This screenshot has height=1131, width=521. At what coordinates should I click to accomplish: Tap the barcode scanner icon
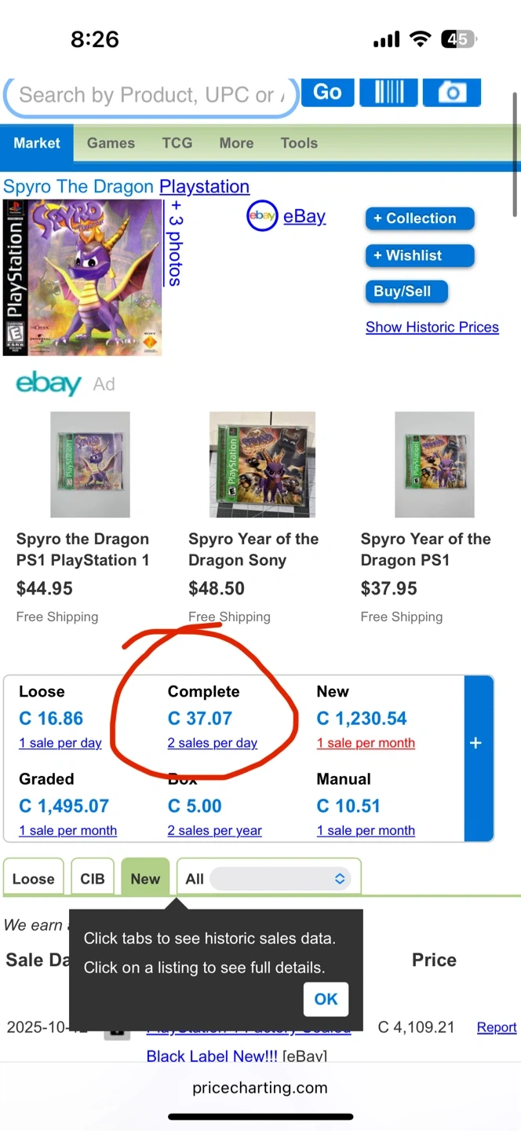[x=389, y=93]
